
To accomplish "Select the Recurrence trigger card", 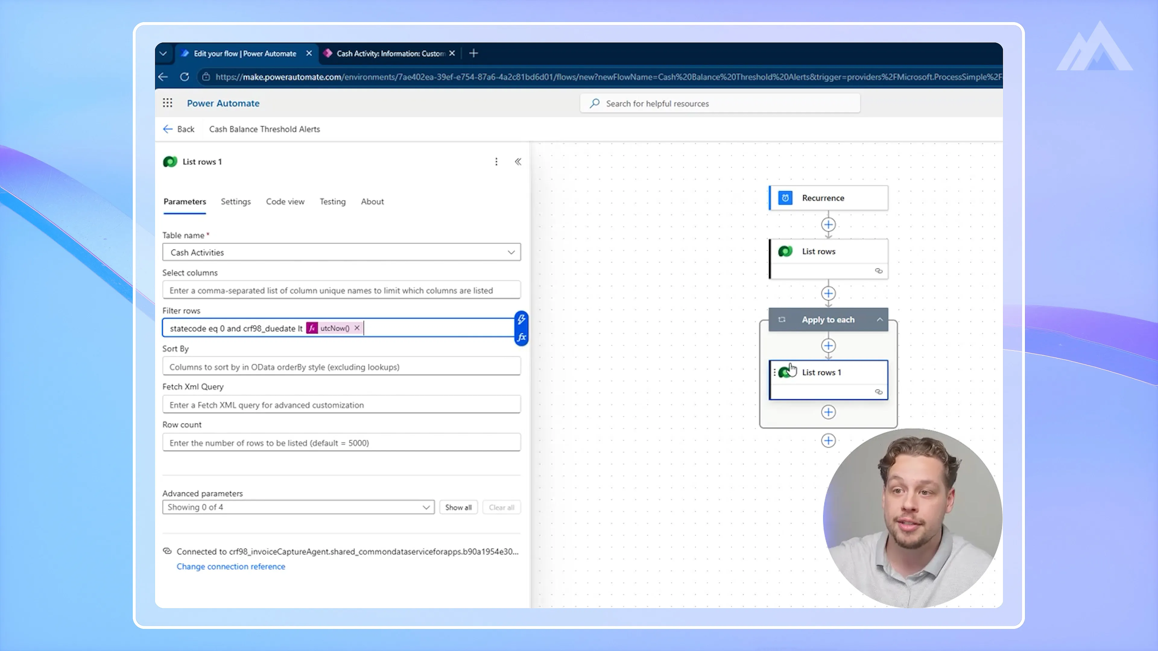I will point(828,198).
